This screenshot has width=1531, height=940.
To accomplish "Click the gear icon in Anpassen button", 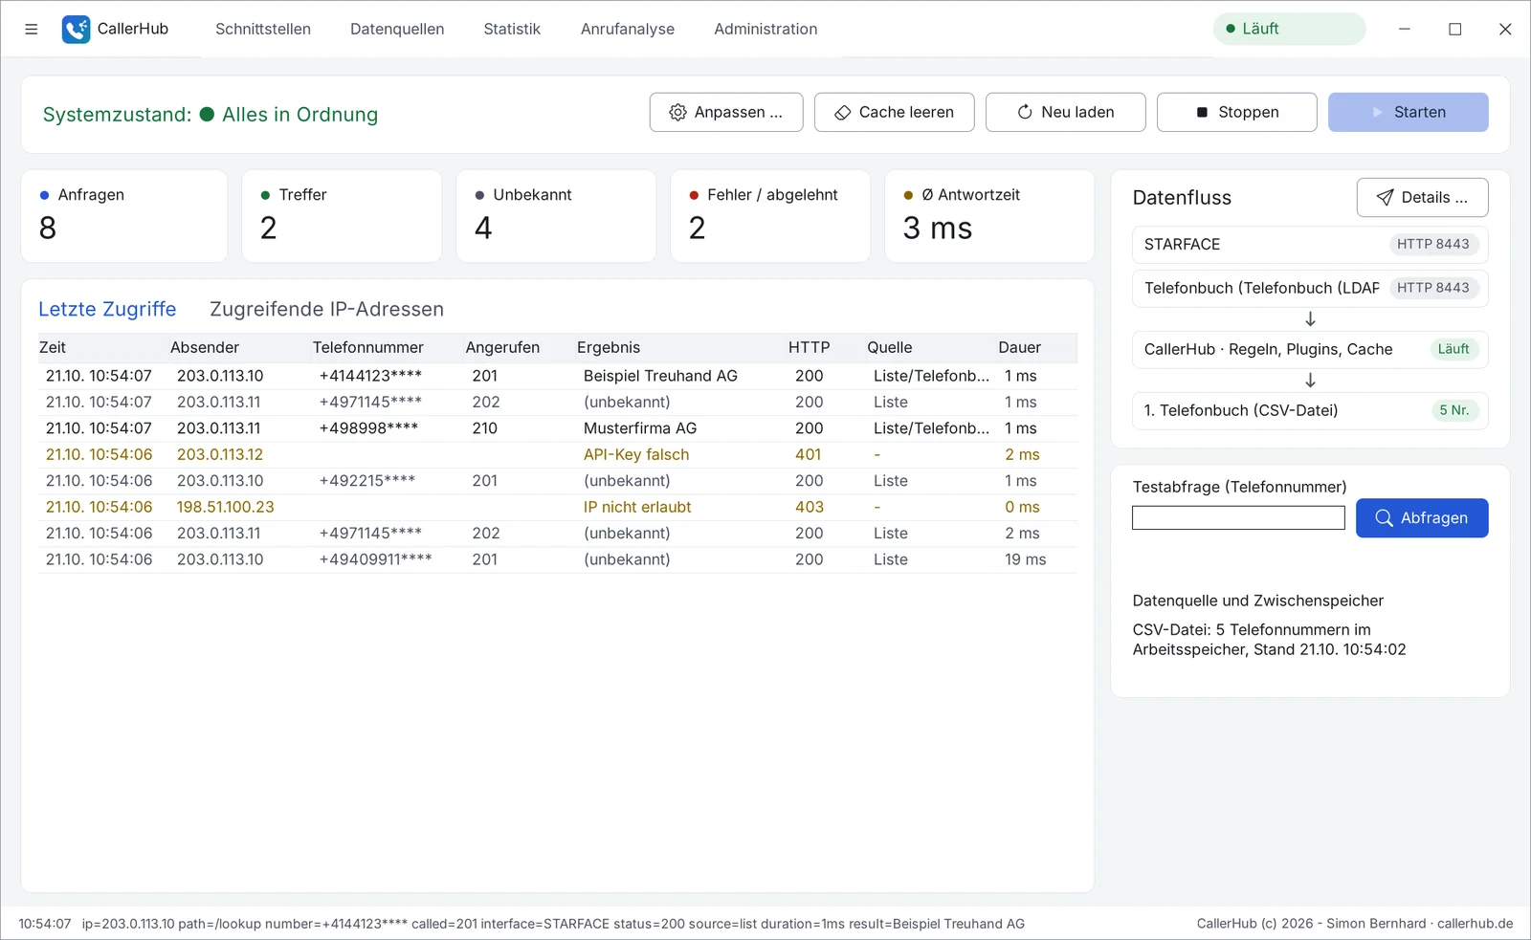I will tap(677, 112).
